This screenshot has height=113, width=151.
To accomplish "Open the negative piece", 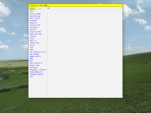I will point(33,23).
